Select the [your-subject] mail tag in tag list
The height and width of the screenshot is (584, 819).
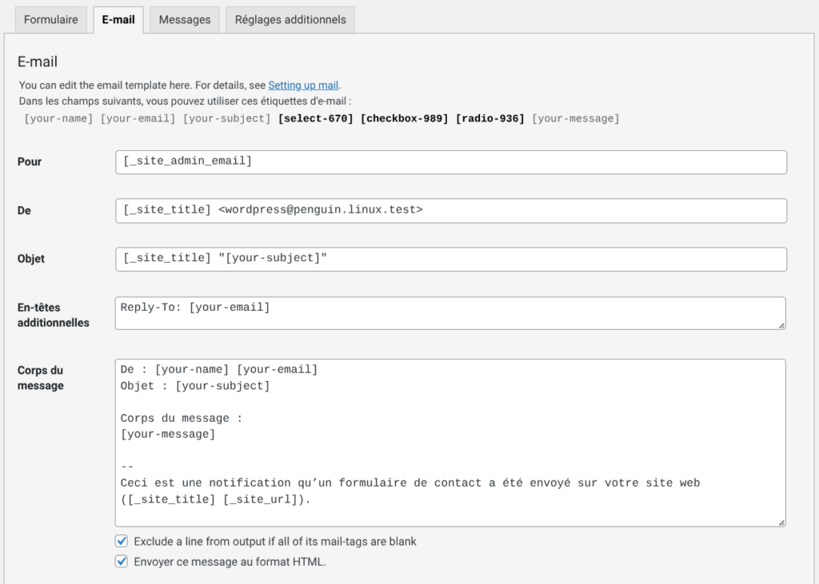tap(227, 119)
